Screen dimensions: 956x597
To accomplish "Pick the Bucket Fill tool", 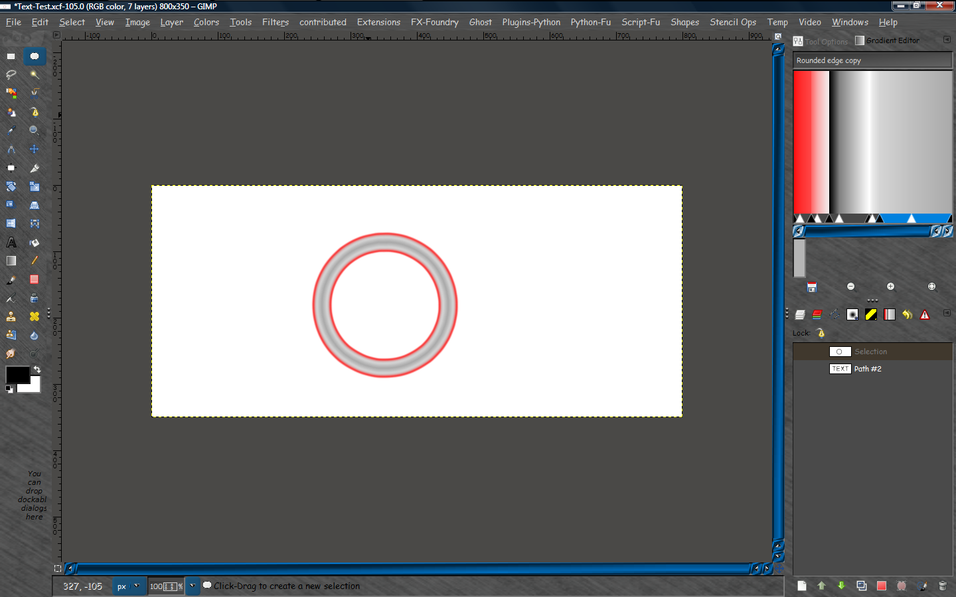I will (35, 243).
